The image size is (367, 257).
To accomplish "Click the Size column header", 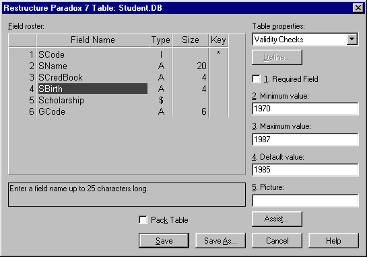I will pos(191,40).
